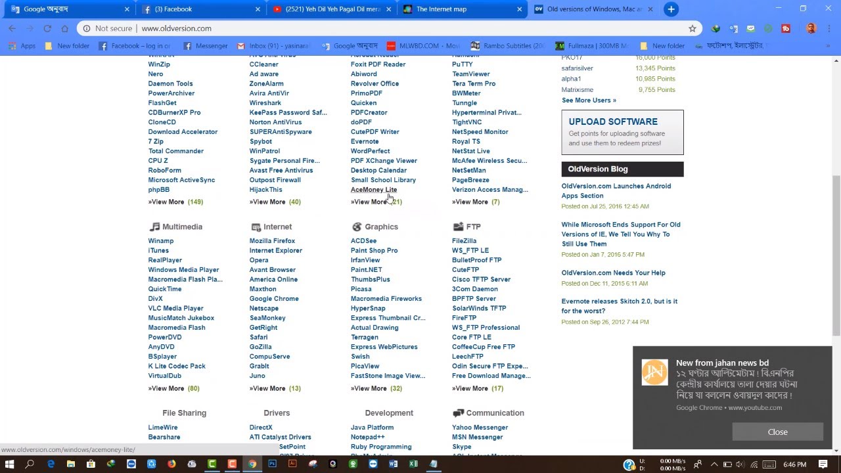The image size is (841, 473).
Task: Open Evernote releases Skitch 2.0 blog post
Action: pyautogui.click(x=620, y=306)
